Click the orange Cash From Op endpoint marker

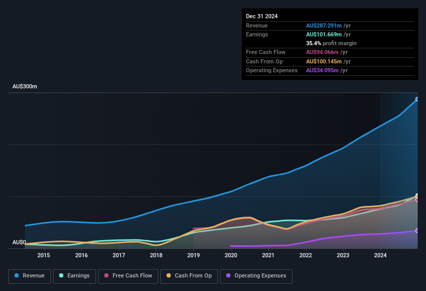(417, 196)
